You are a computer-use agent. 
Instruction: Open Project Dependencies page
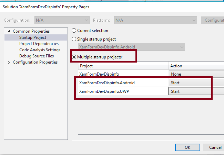[x=39, y=44]
